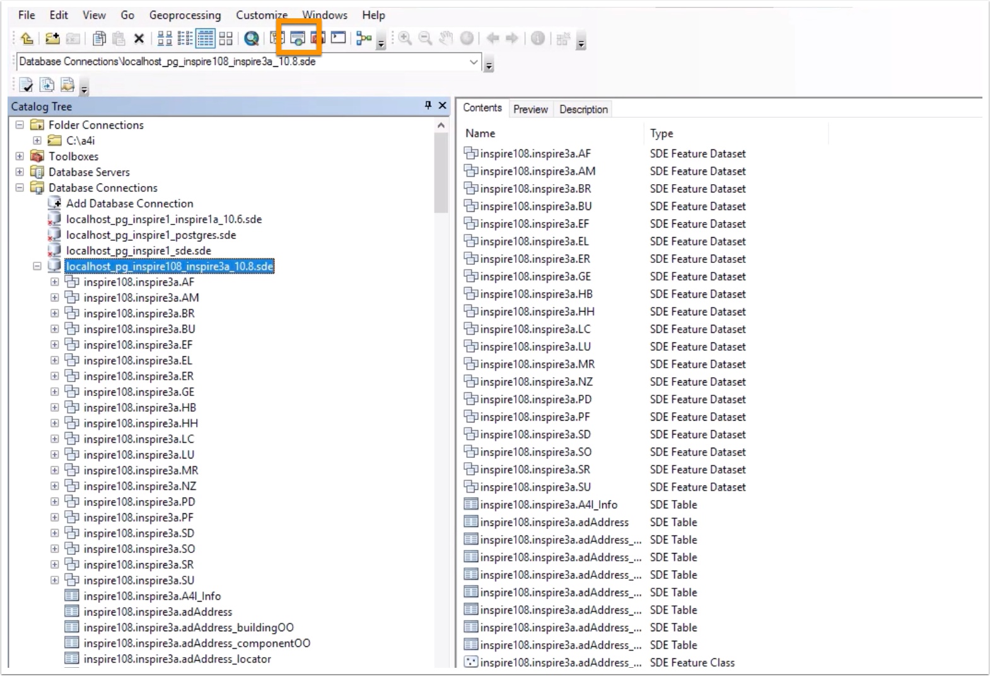
Task: Open the Python window icon
Action: point(339,38)
